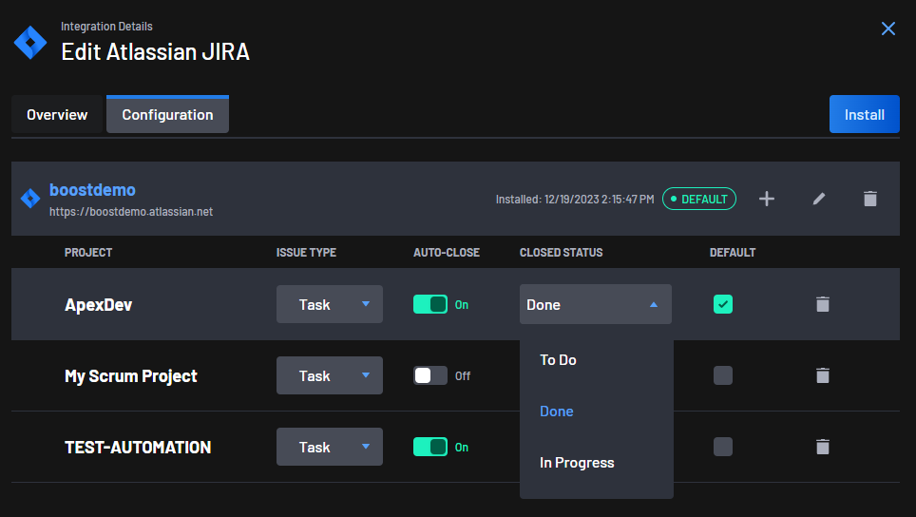The height and width of the screenshot is (517, 916).
Task: Click the Jira icon next to boostdemo
Action: (x=30, y=199)
